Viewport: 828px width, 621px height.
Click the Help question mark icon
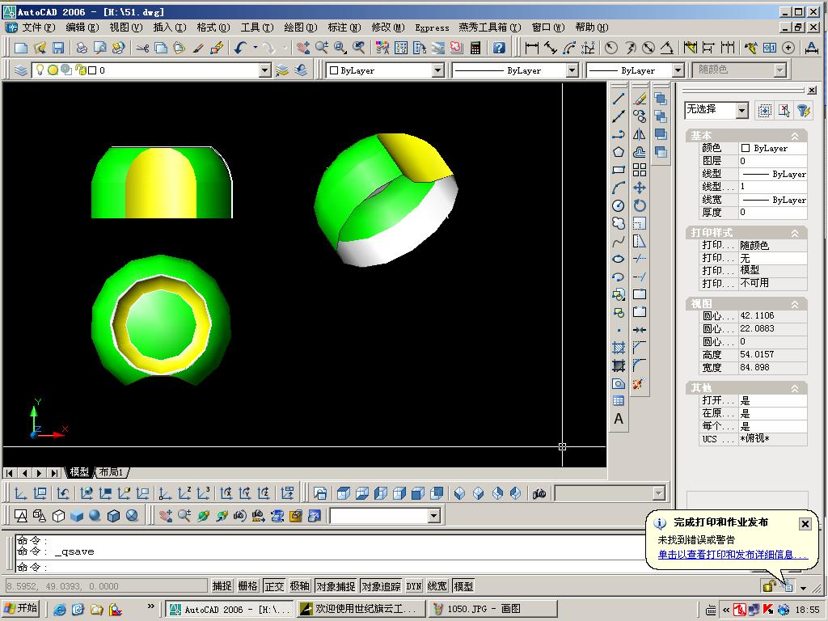(499, 48)
